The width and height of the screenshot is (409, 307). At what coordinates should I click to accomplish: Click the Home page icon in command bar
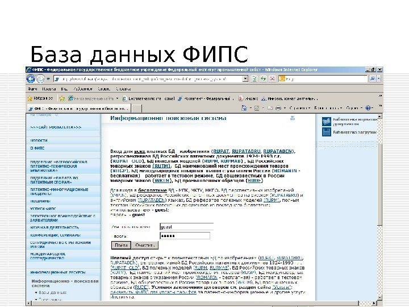(244, 108)
